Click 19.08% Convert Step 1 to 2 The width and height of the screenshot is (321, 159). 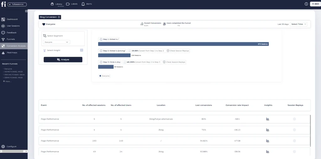tap(146, 51)
